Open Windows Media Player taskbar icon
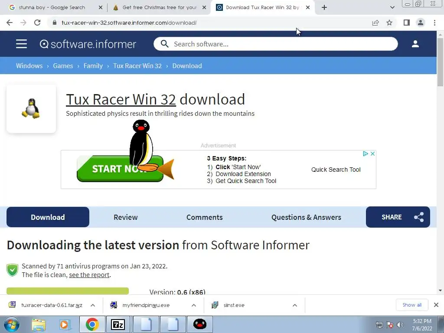444x333 pixels. (64, 324)
